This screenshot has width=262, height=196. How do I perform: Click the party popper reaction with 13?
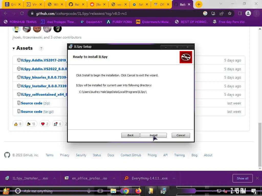pos(31,124)
